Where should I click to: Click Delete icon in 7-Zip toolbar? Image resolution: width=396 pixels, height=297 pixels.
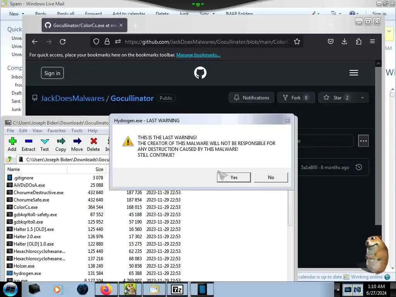94,144
